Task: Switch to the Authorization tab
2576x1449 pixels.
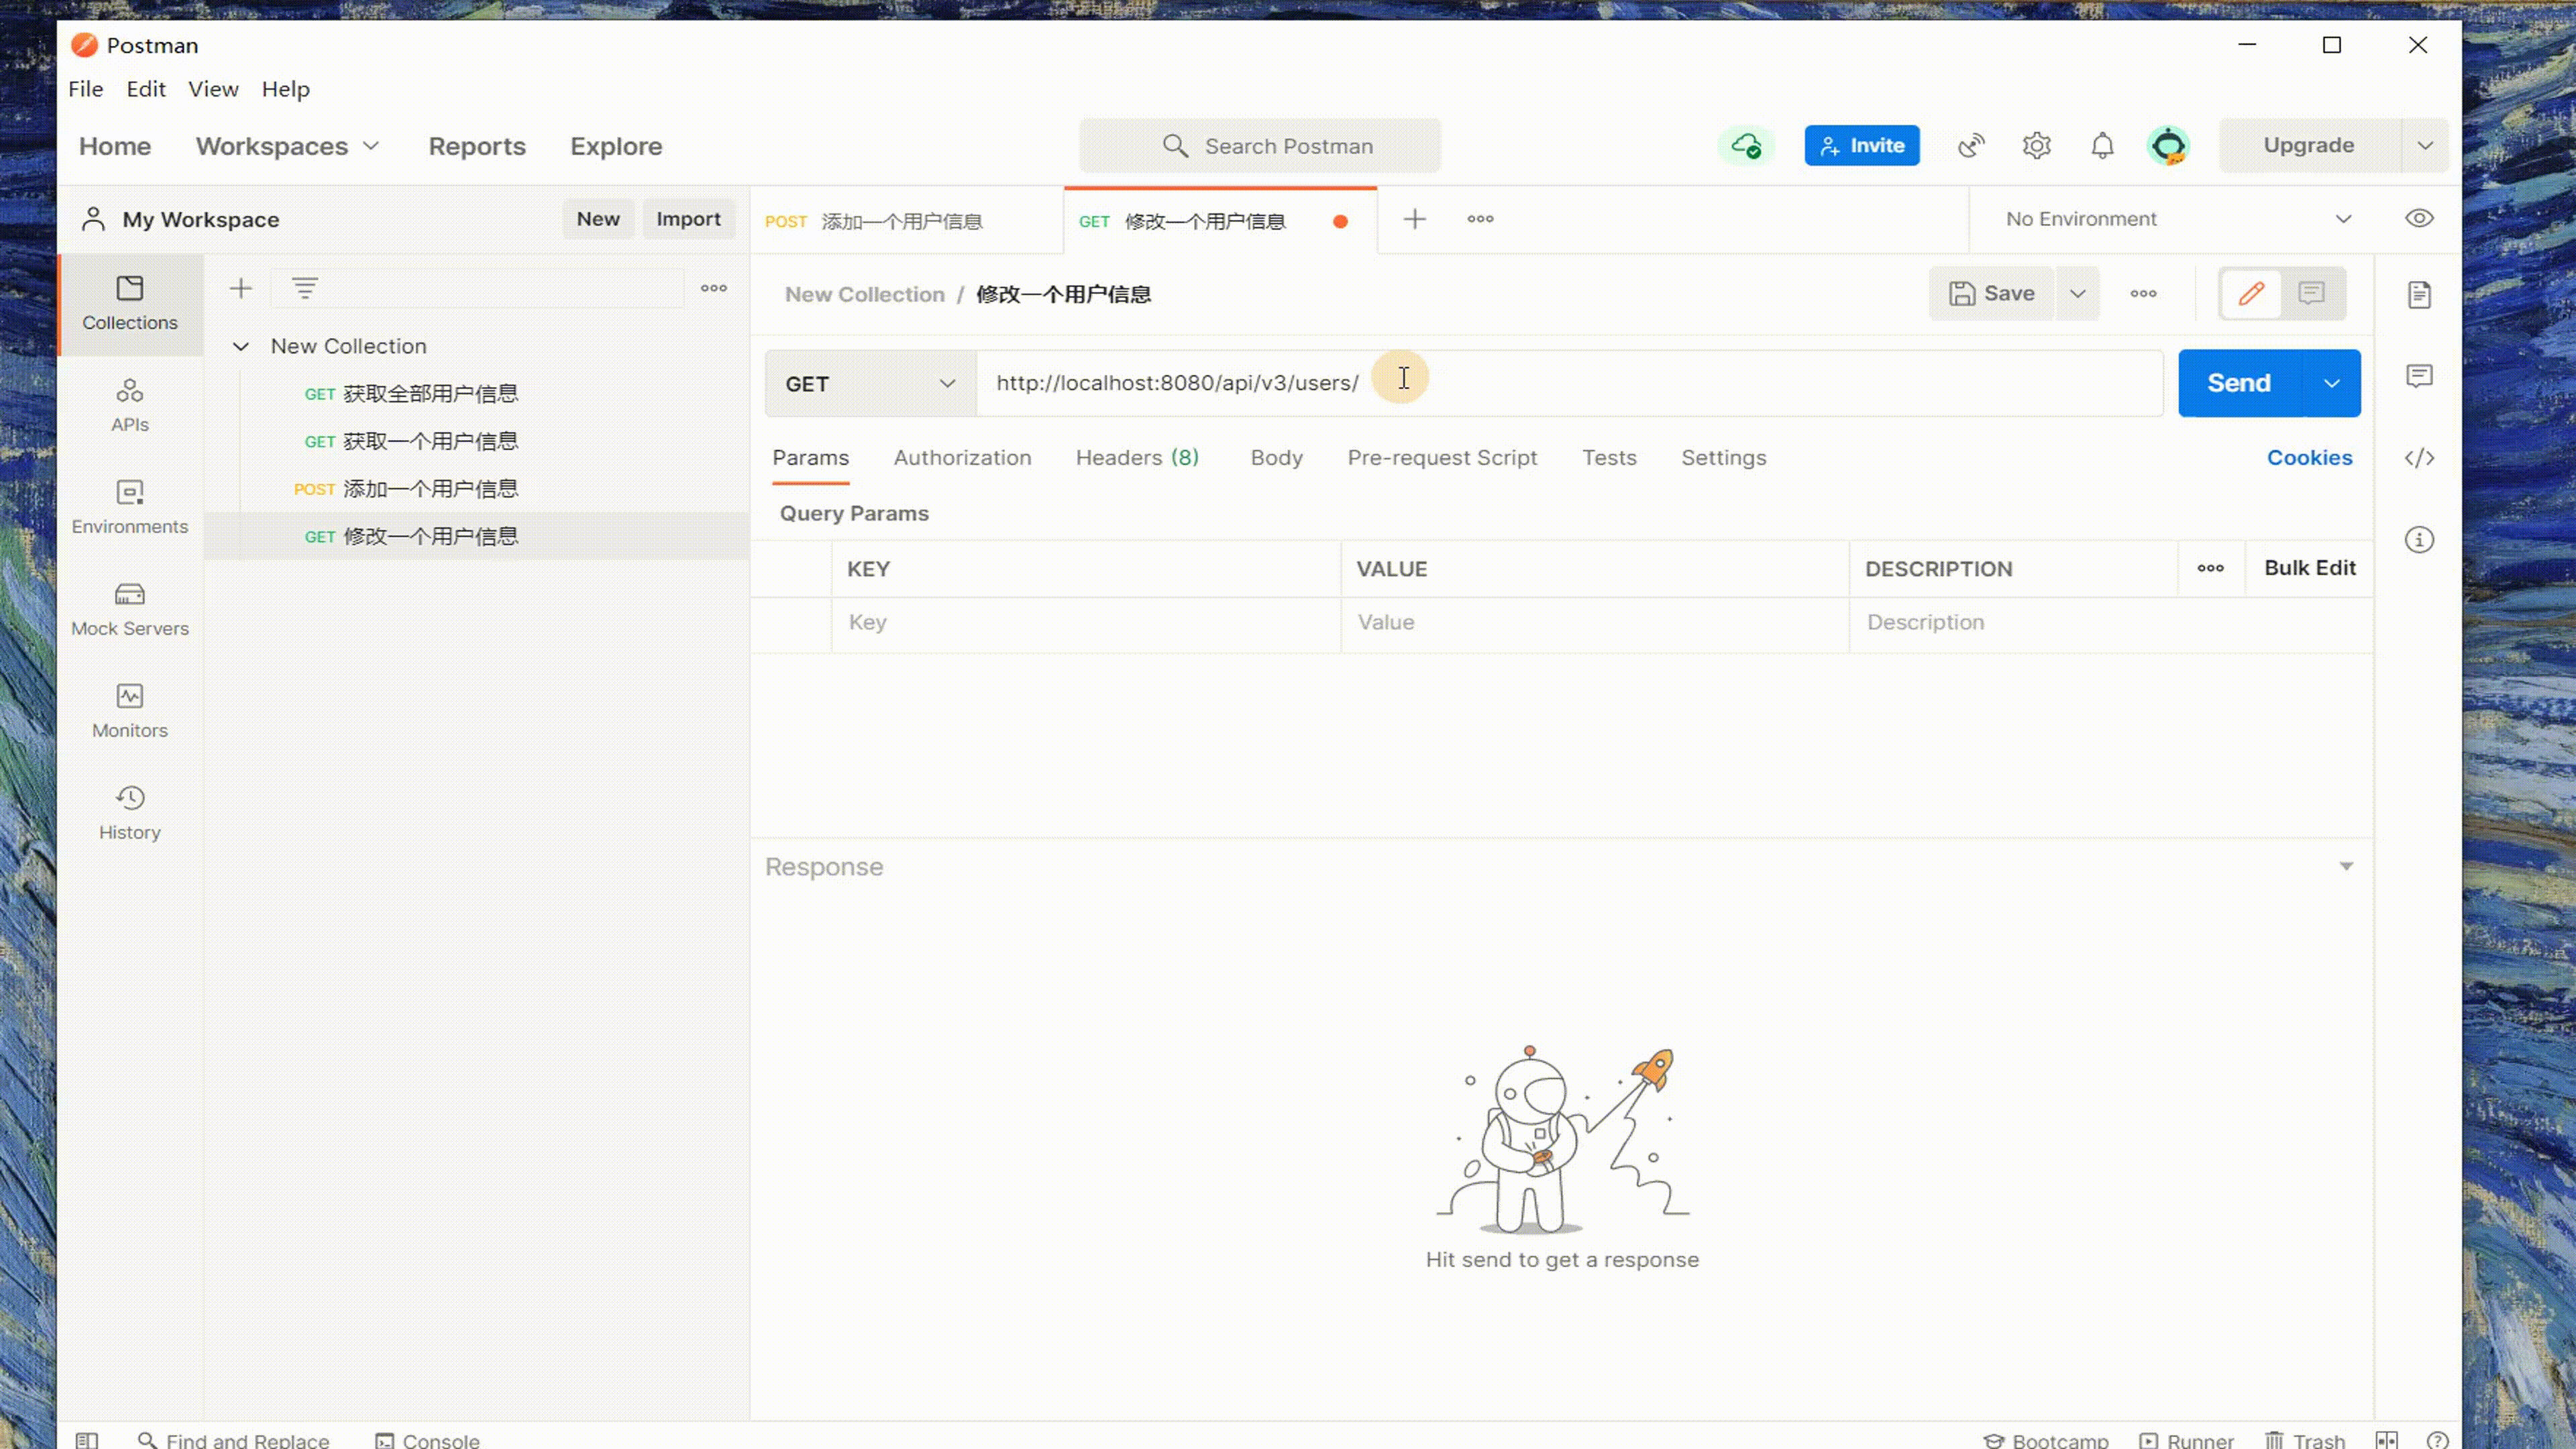Action: tap(962, 457)
